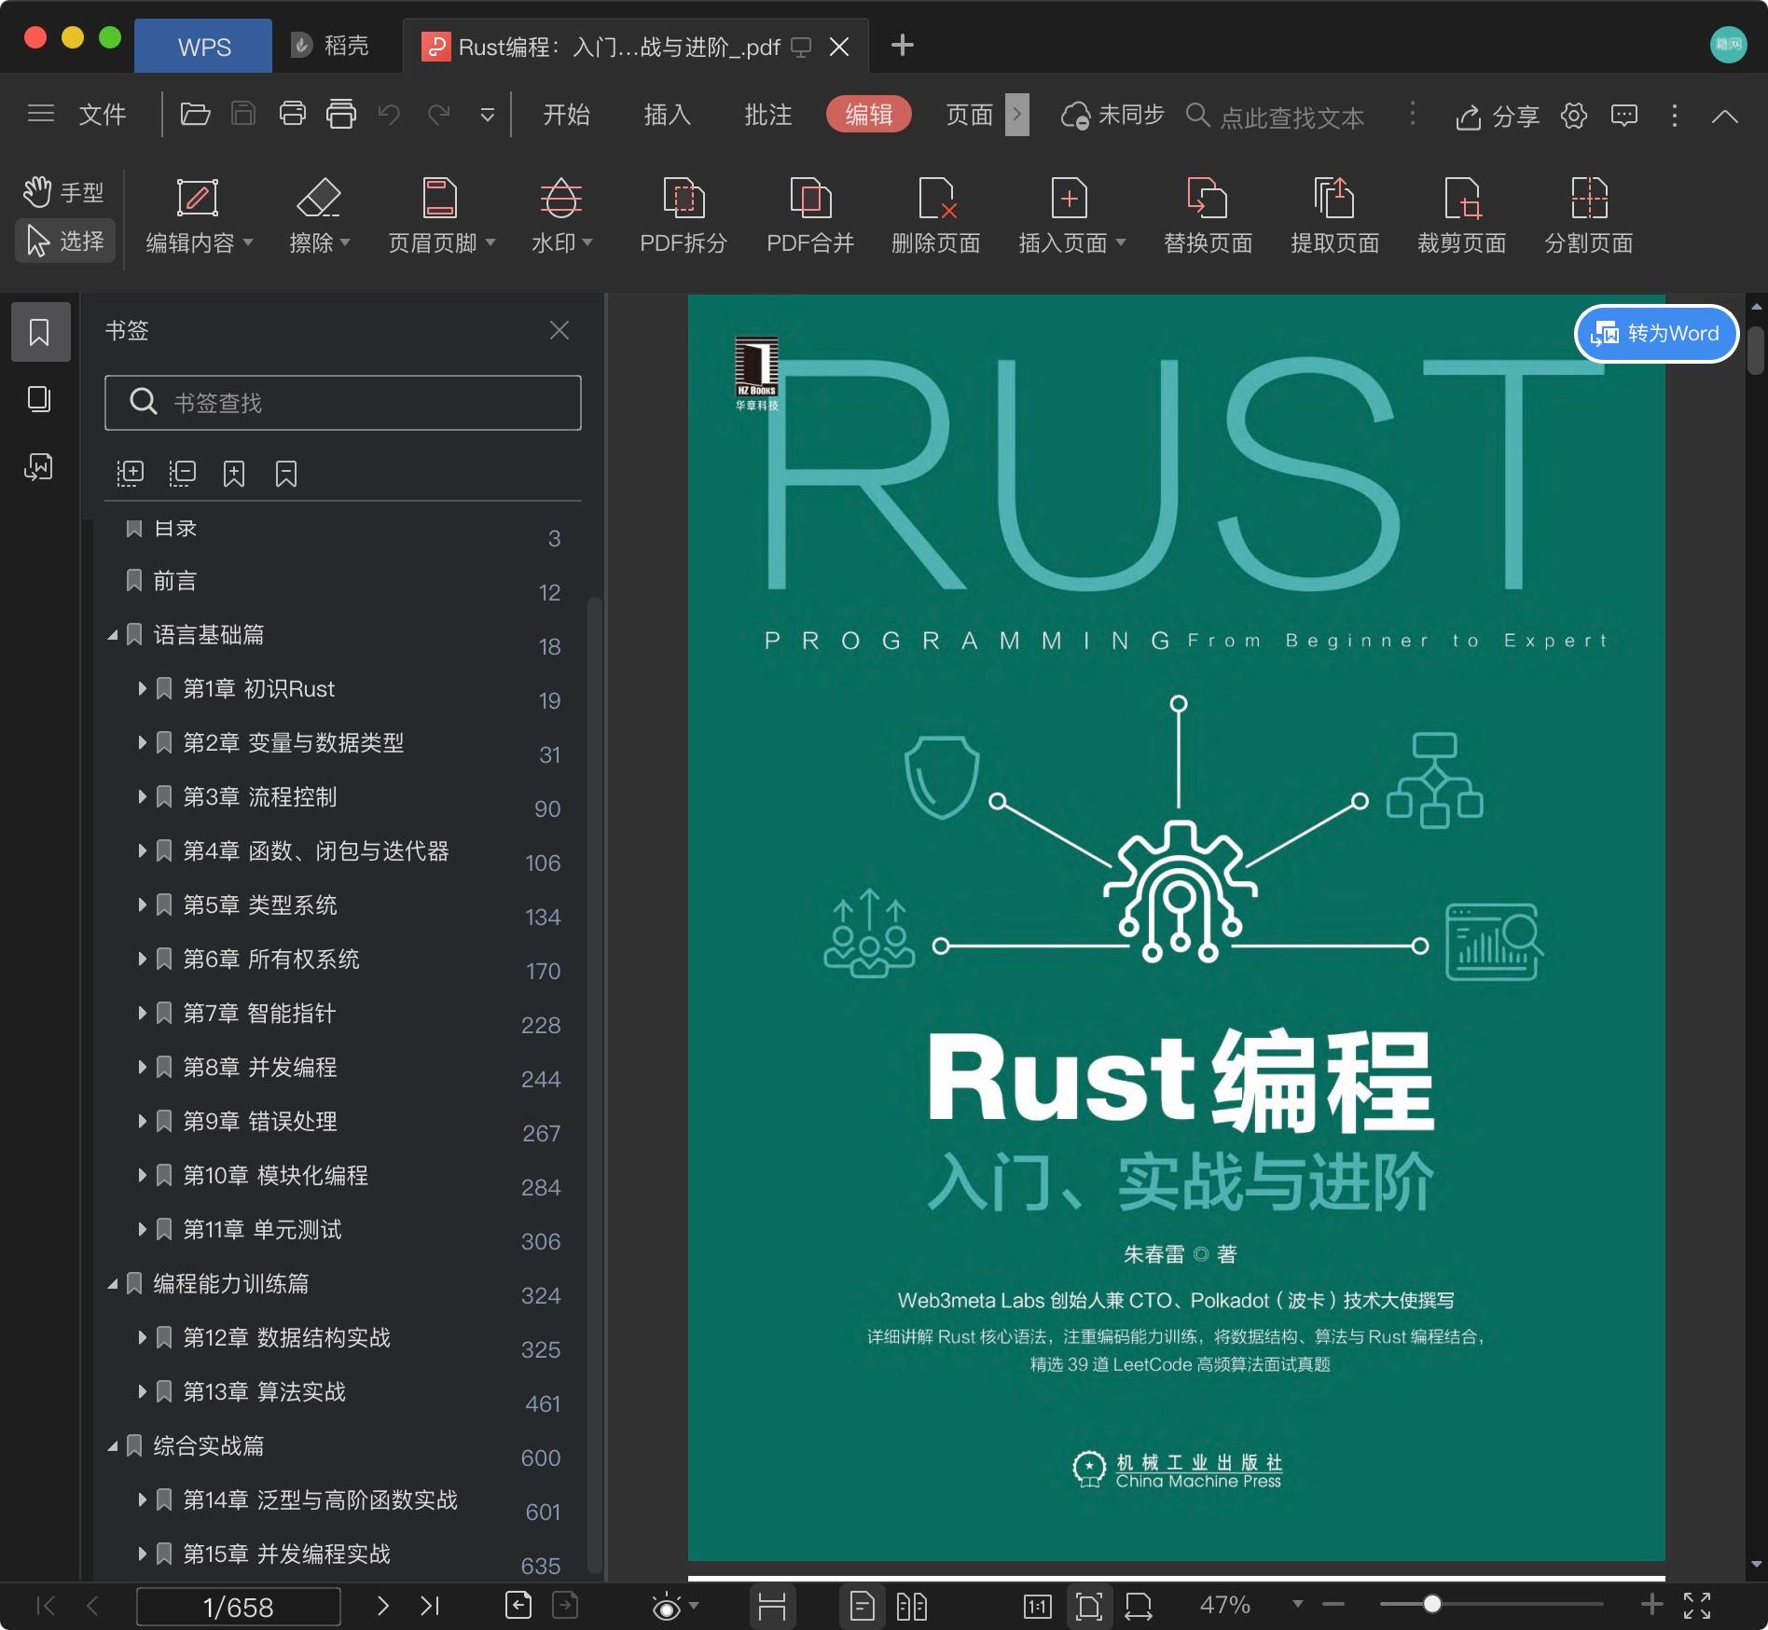Click the delete bookmark icon
The width and height of the screenshot is (1768, 1630).
click(x=286, y=474)
